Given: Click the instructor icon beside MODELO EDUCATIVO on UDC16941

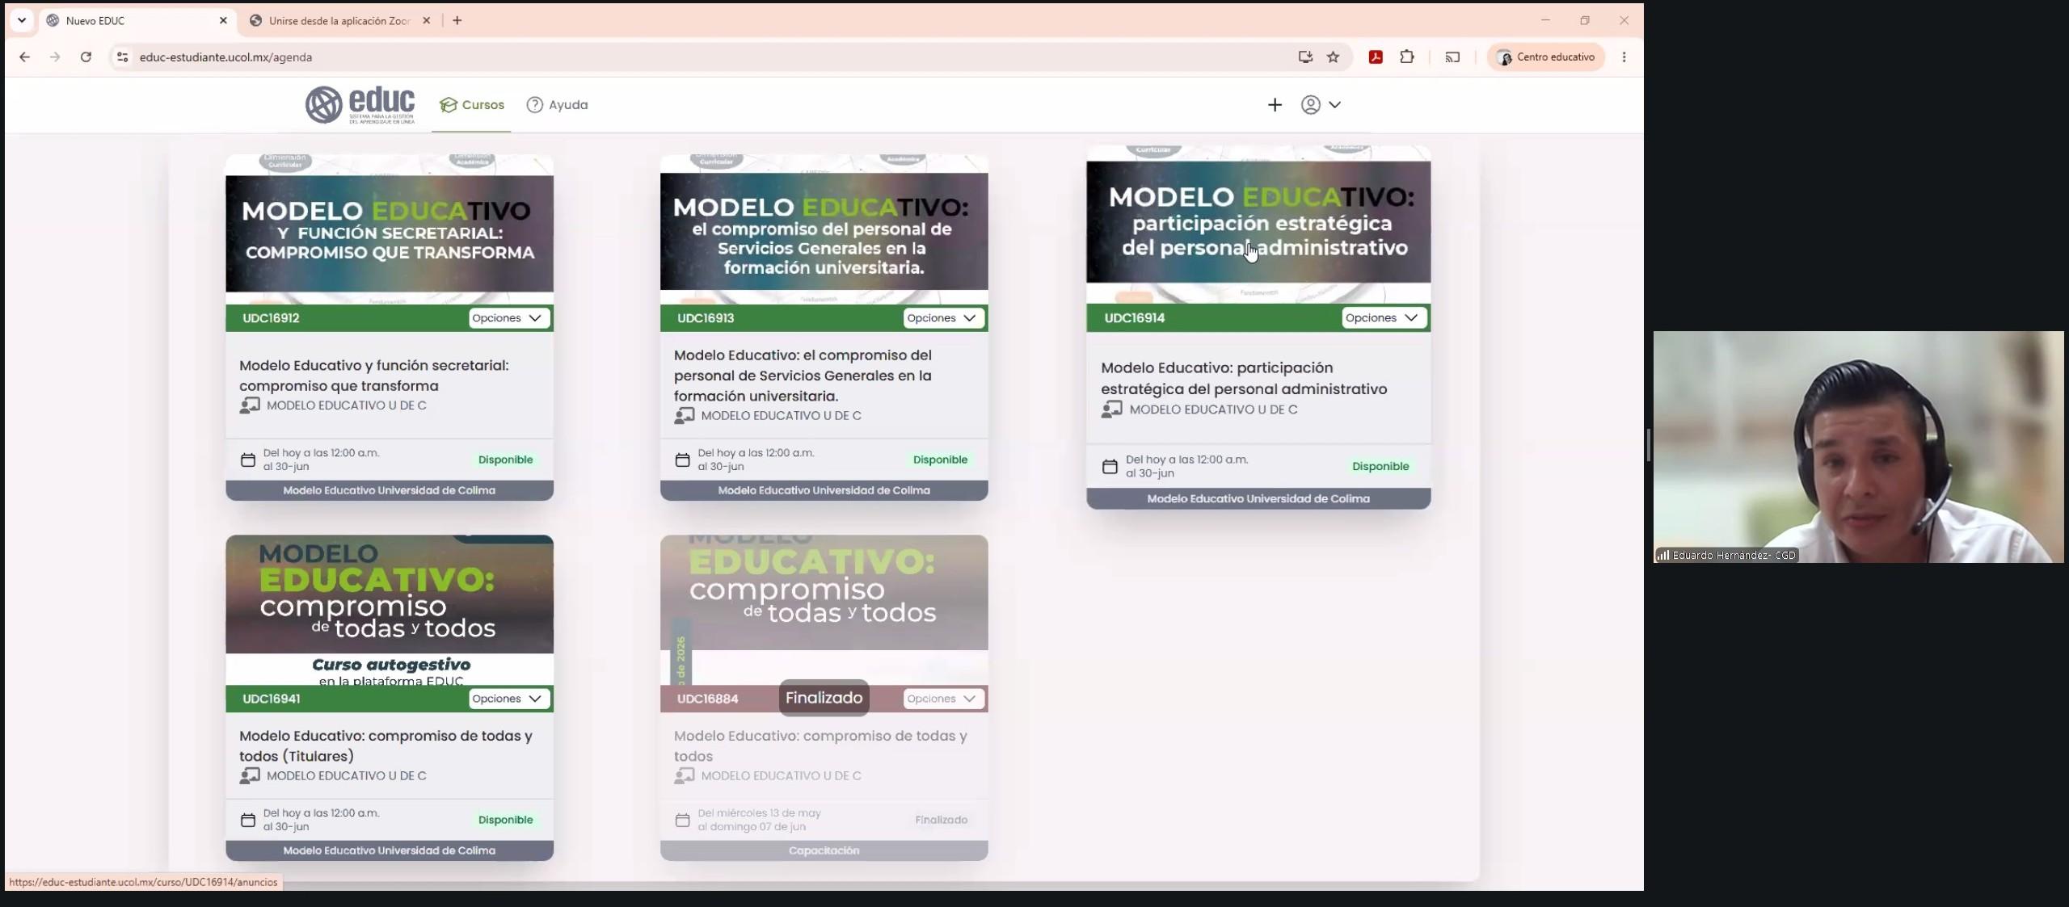Looking at the screenshot, I should [x=250, y=776].
